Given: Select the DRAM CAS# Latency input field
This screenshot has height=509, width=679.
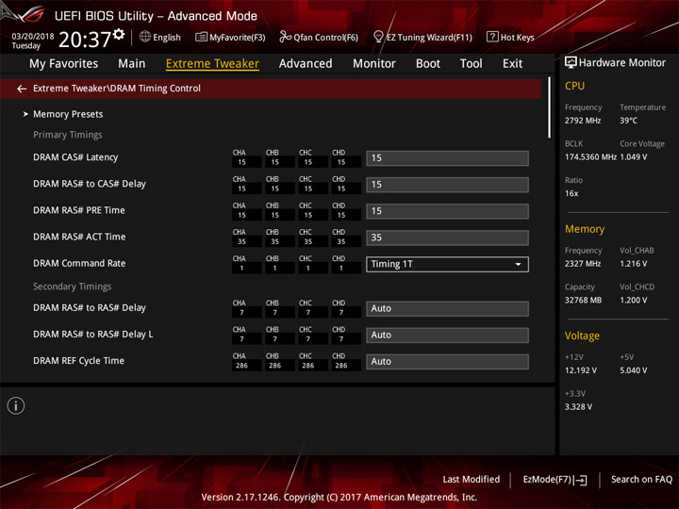Looking at the screenshot, I should click(447, 158).
